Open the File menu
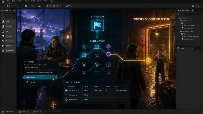Screen dimensions: 203x114 tap(8, 1)
